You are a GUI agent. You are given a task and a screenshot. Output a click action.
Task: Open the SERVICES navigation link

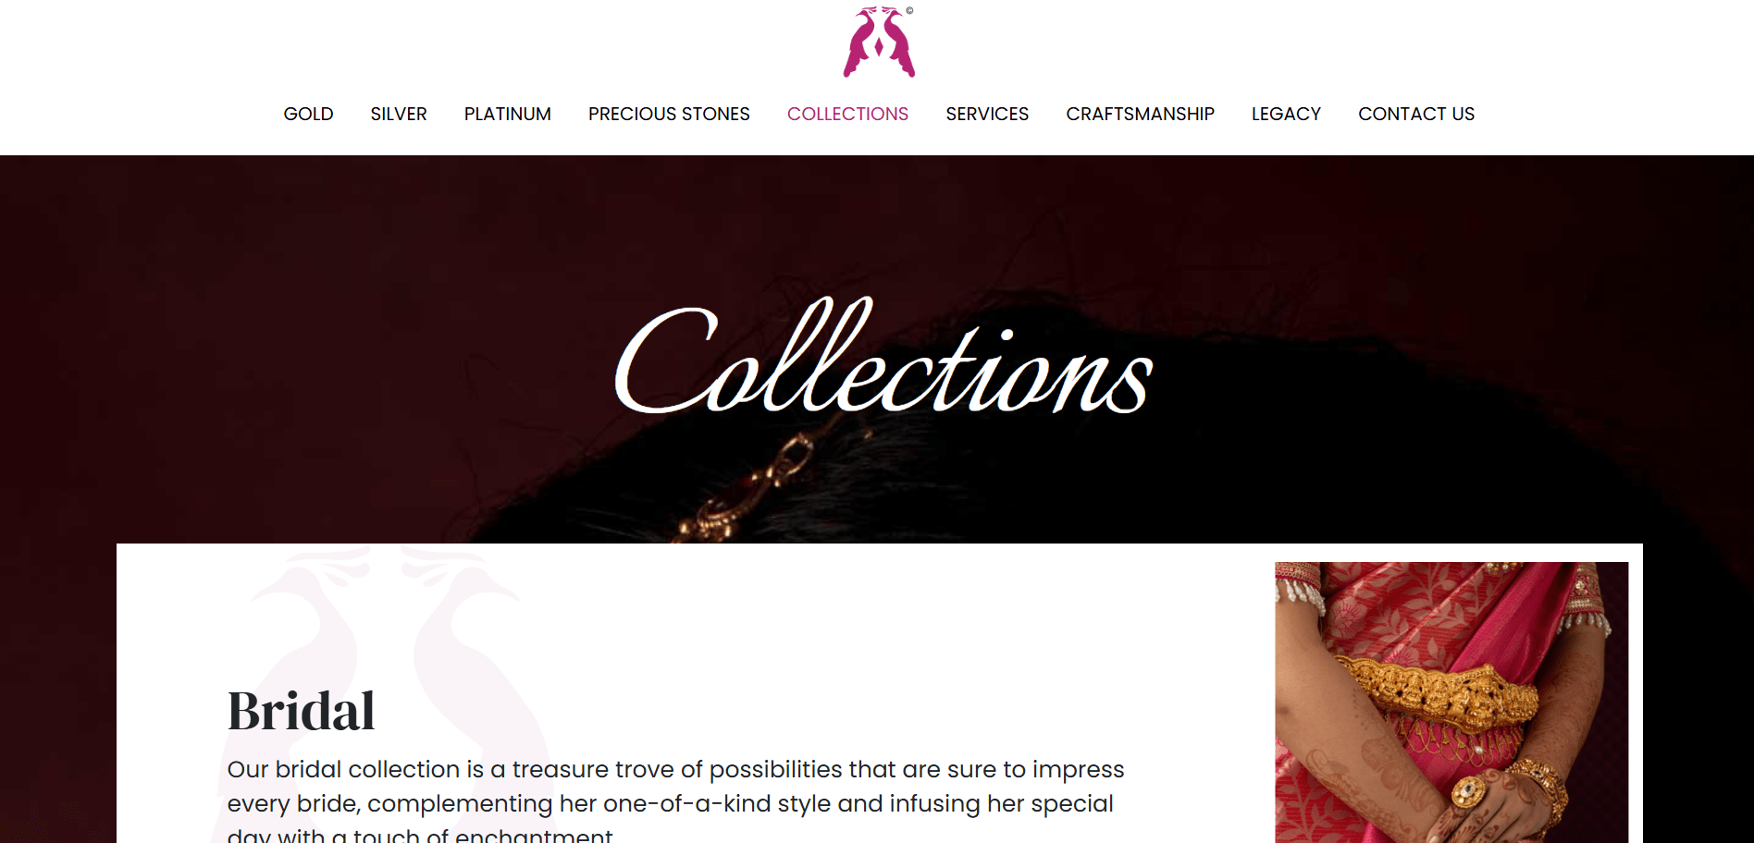pos(987,114)
